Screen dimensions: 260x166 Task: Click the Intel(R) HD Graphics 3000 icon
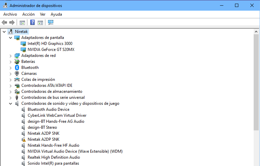tap(23, 44)
